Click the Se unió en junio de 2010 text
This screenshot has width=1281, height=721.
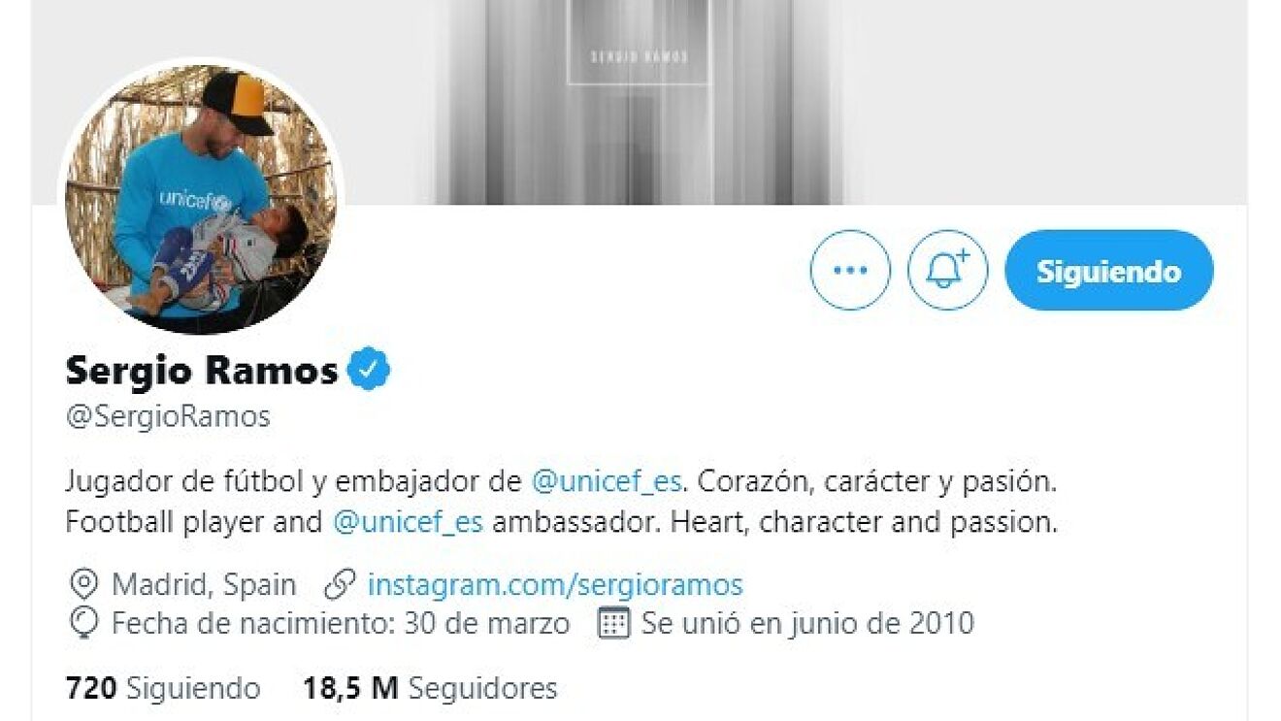(807, 623)
